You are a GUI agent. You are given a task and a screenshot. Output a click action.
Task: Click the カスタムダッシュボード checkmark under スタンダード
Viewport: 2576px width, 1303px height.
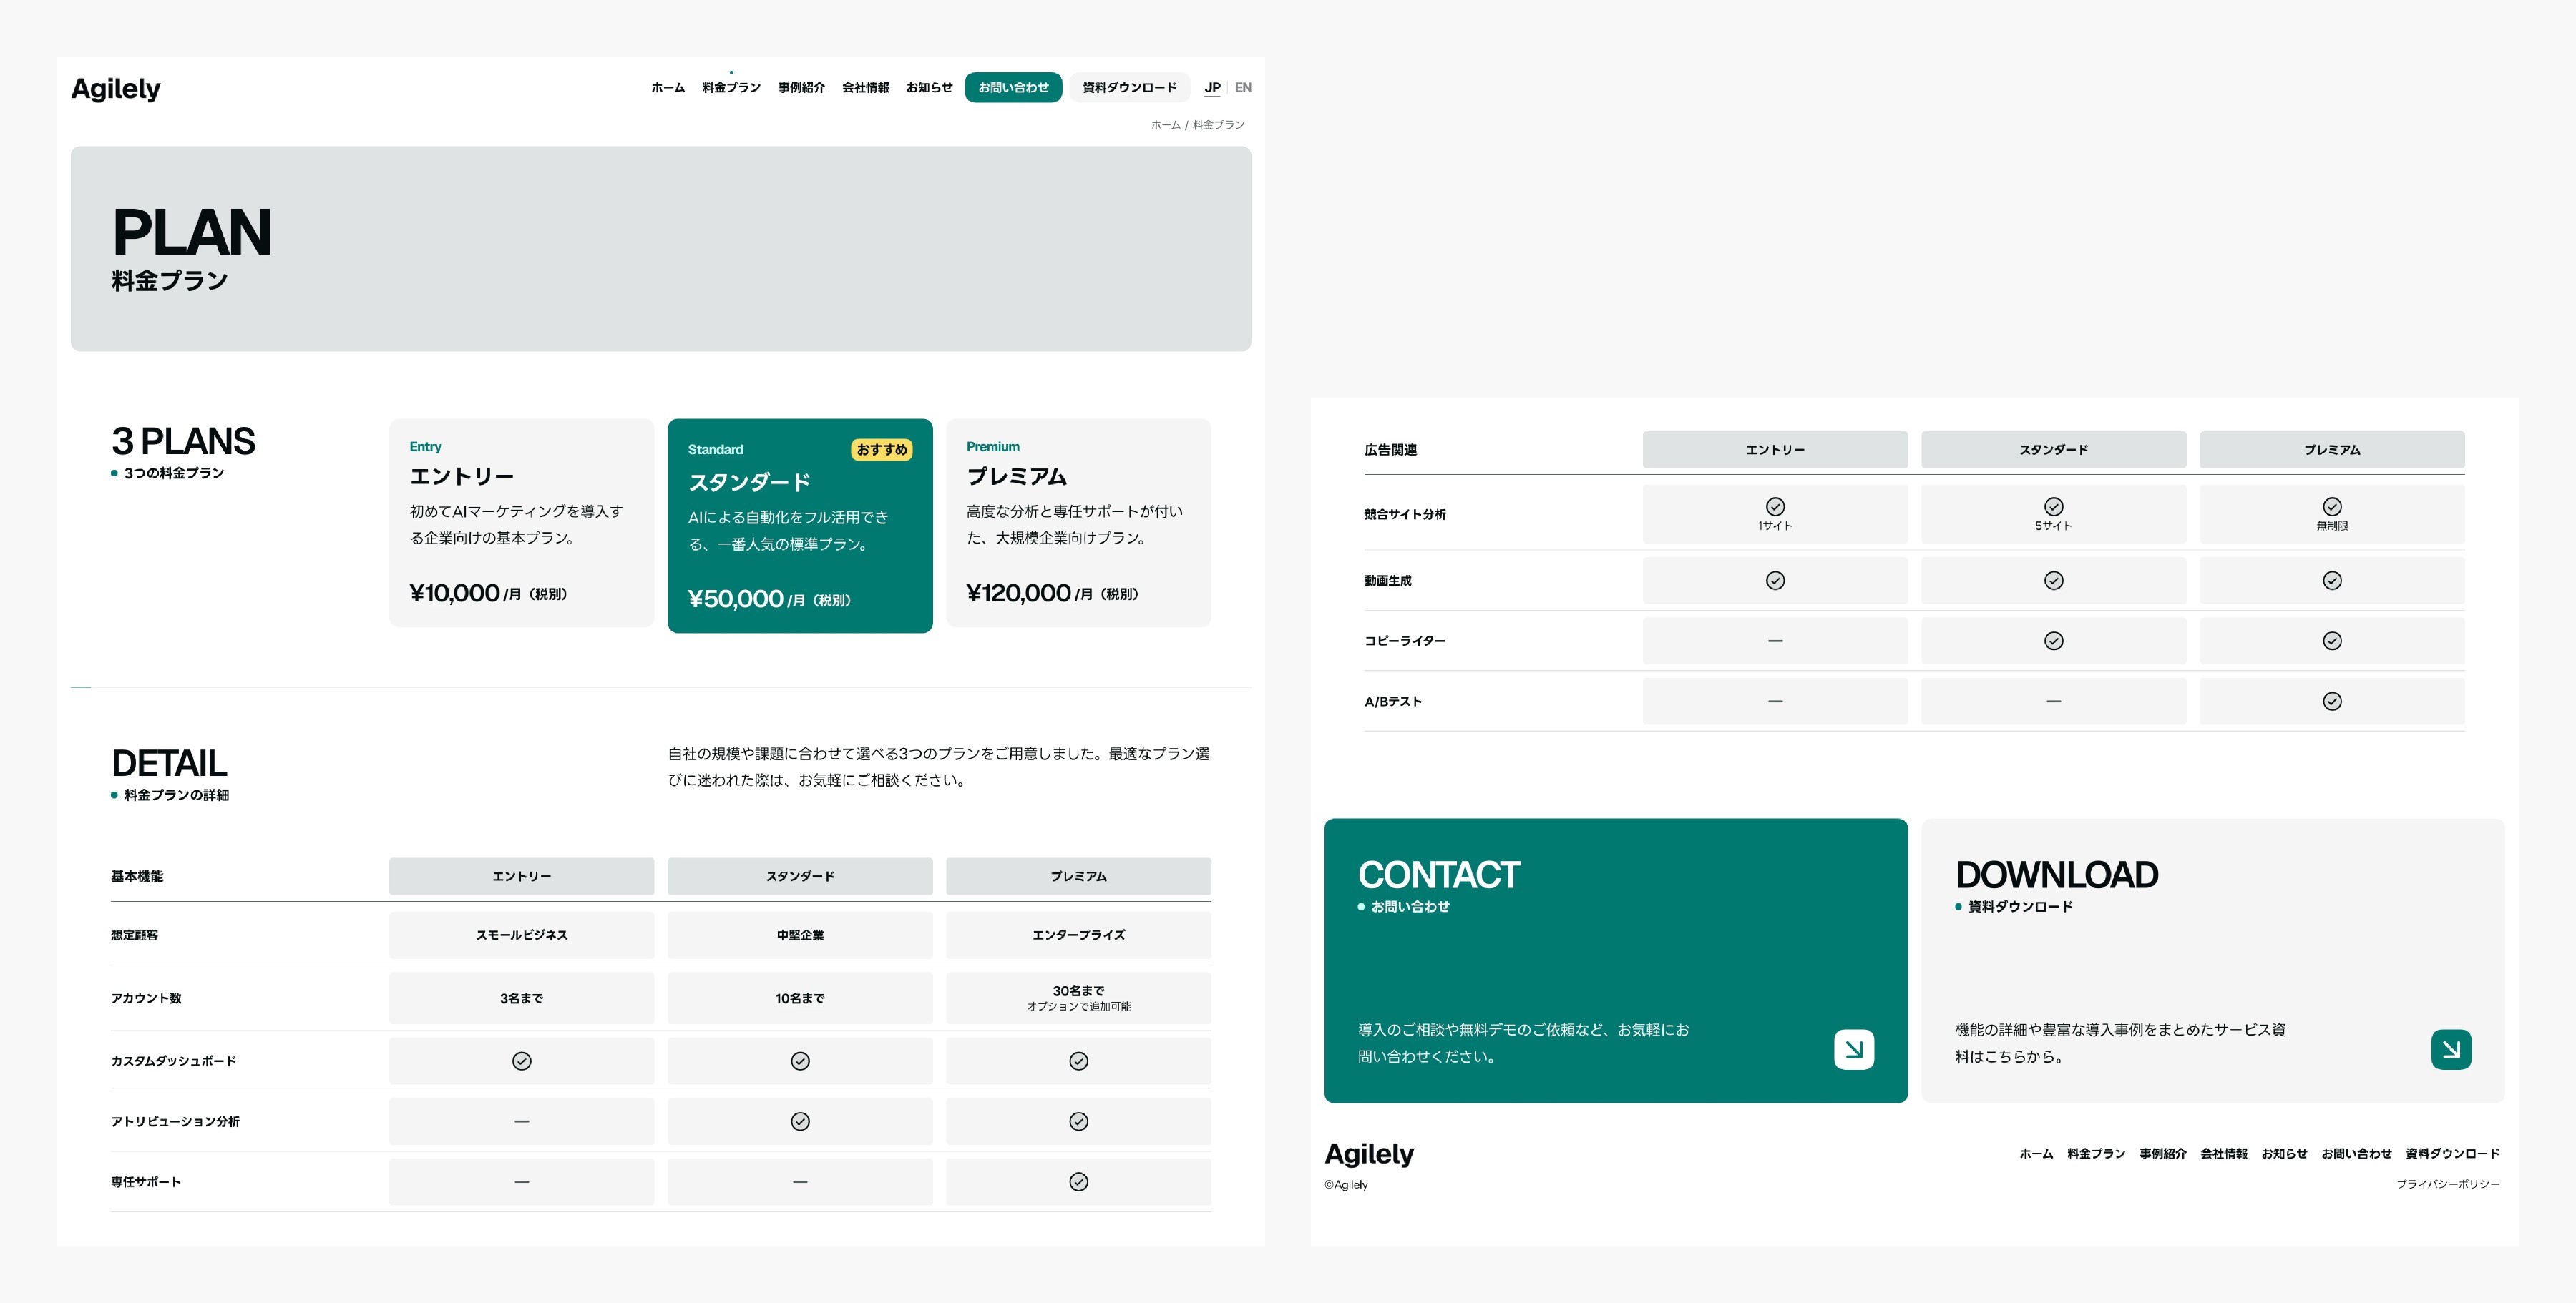[800, 1061]
